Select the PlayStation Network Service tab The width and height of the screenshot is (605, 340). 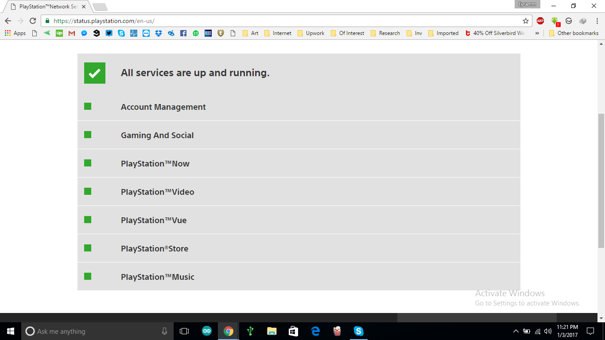pyautogui.click(x=47, y=7)
